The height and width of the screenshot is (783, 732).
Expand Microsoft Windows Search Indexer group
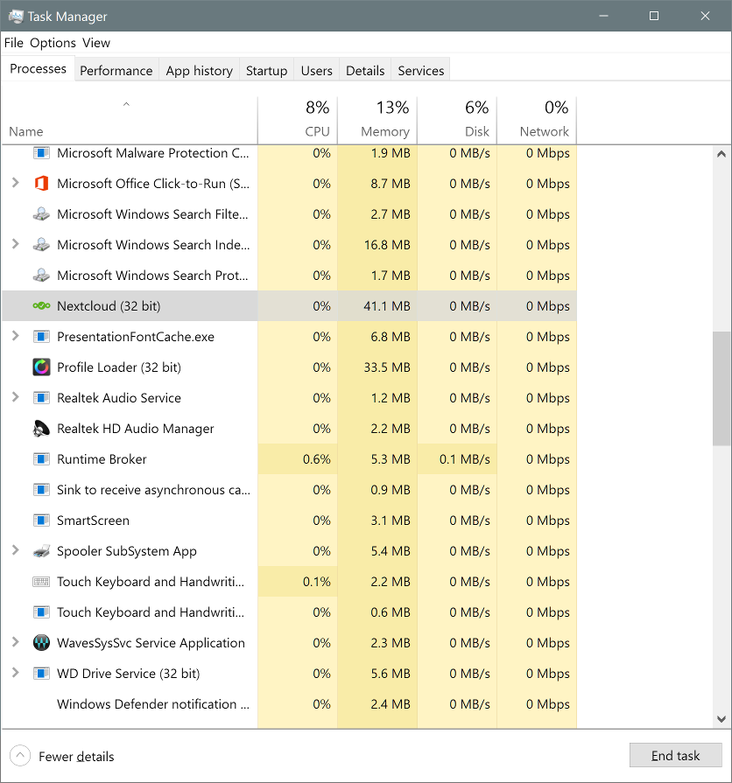[16, 244]
